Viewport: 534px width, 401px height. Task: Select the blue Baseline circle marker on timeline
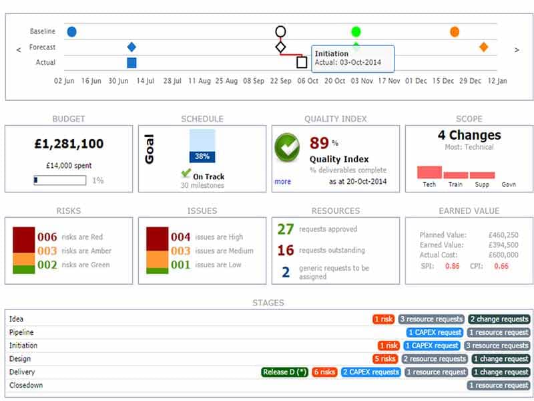tap(72, 31)
